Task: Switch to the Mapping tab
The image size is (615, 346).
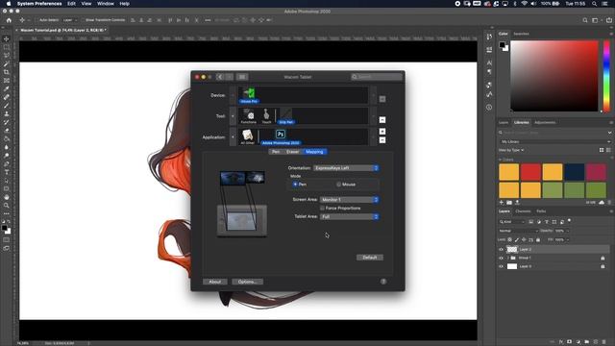Action: click(314, 152)
